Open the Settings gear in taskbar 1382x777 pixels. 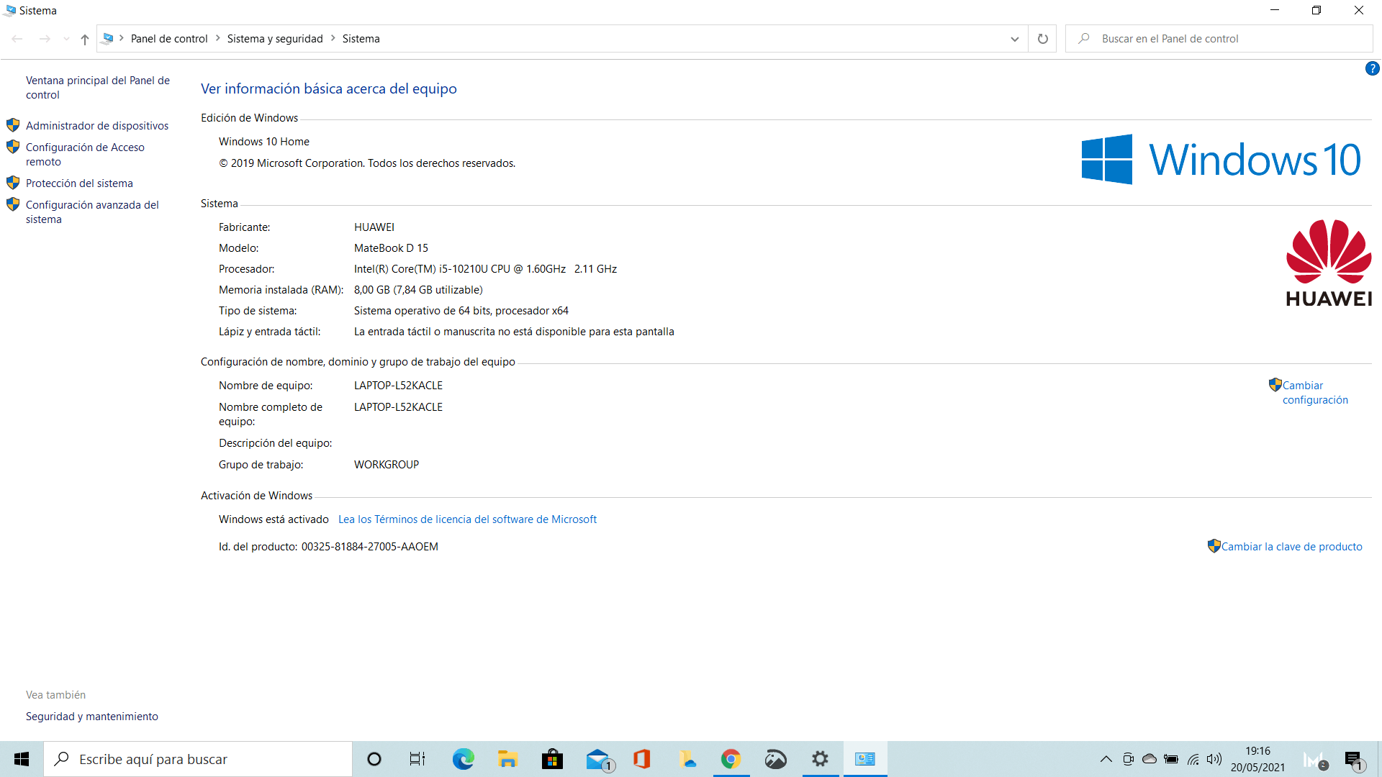tap(820, 759)
